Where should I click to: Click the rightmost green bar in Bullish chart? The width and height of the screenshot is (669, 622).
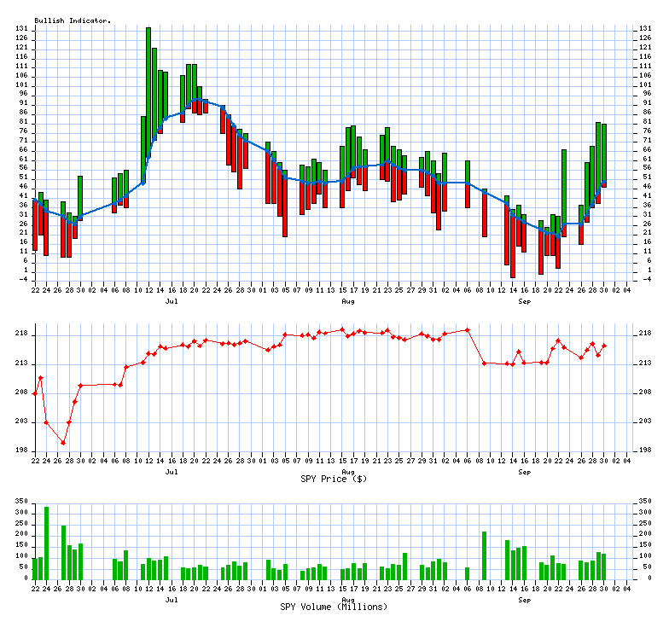pyautogui.click(x=604, y=152)
